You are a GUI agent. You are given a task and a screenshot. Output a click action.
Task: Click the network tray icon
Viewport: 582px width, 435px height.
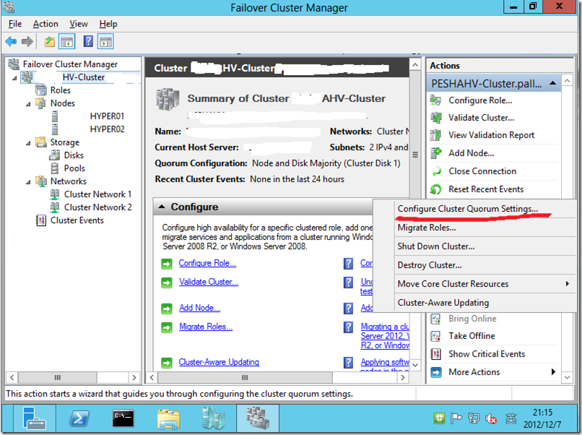[474, 418]
